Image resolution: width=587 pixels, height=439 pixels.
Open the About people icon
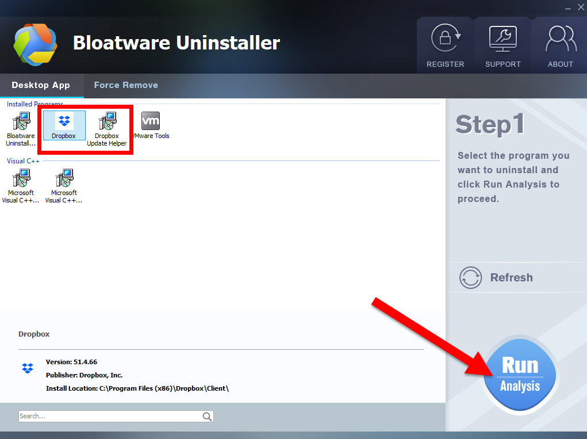tap(561, 39)
